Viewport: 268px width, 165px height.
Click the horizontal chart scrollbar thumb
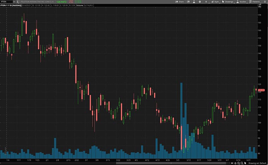[172, 163]
